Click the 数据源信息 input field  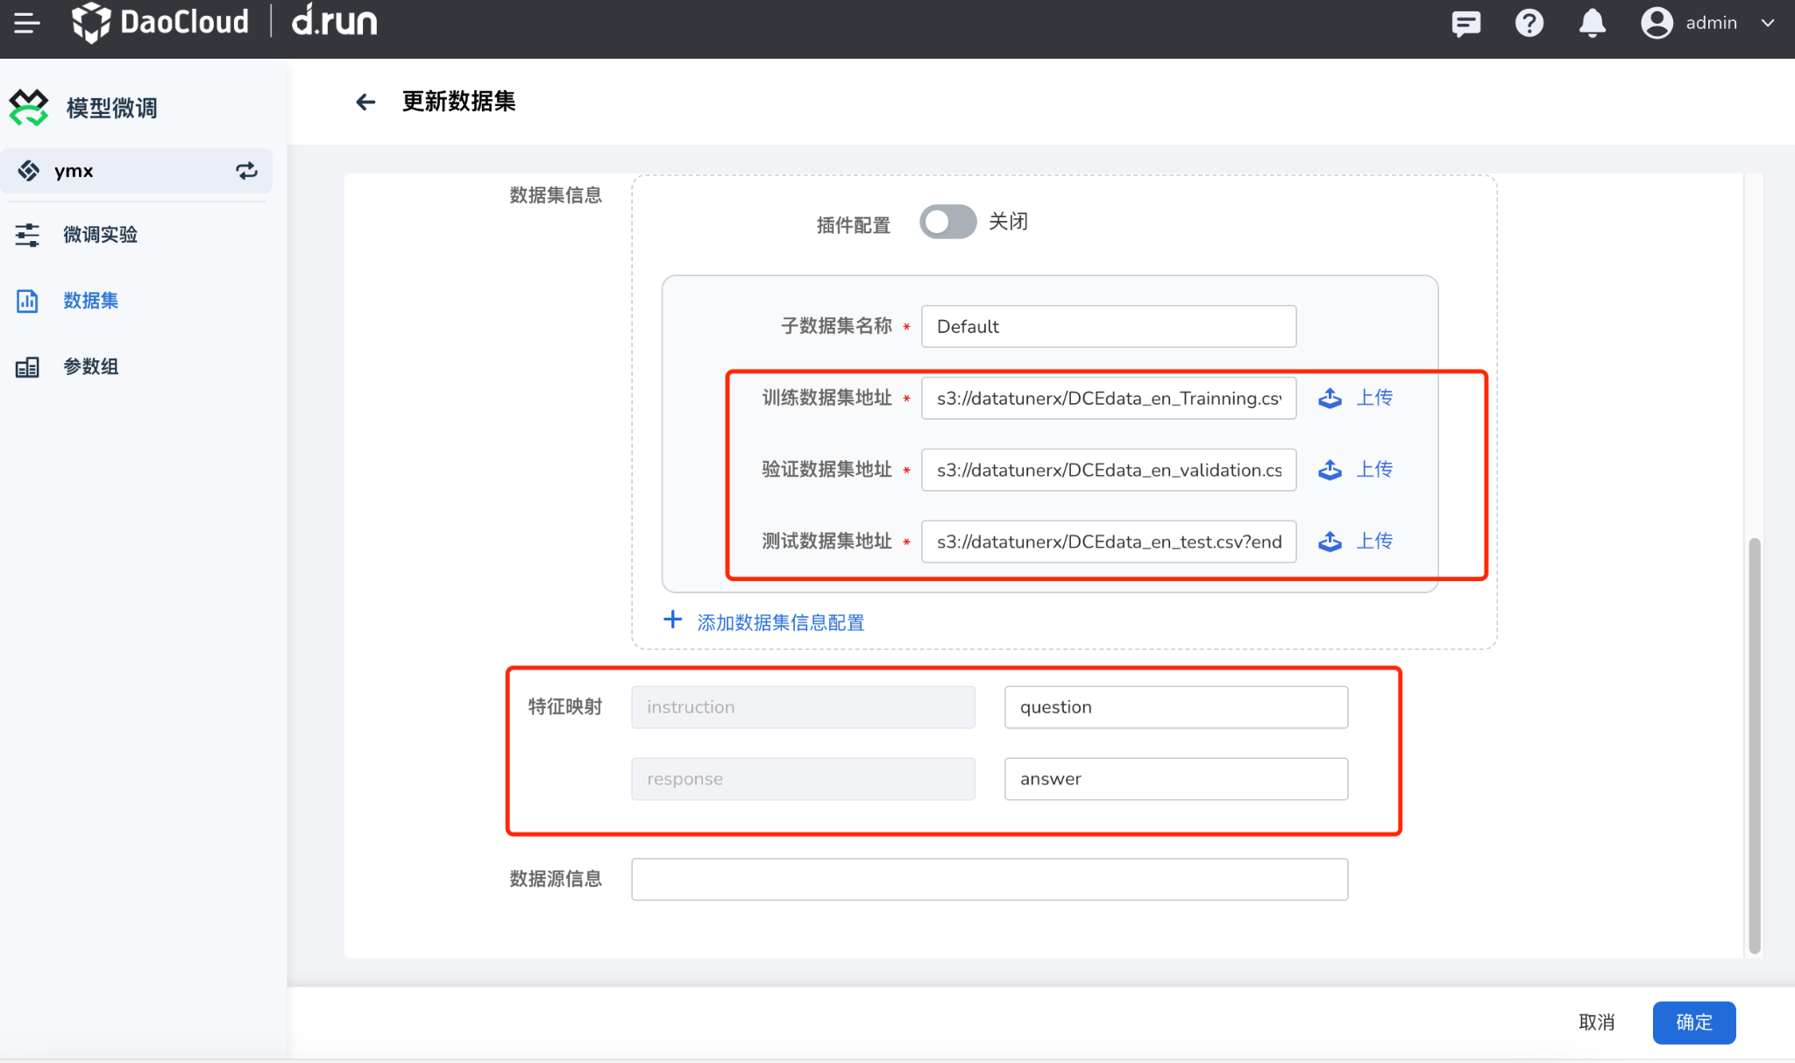click(x=990, y=880)
